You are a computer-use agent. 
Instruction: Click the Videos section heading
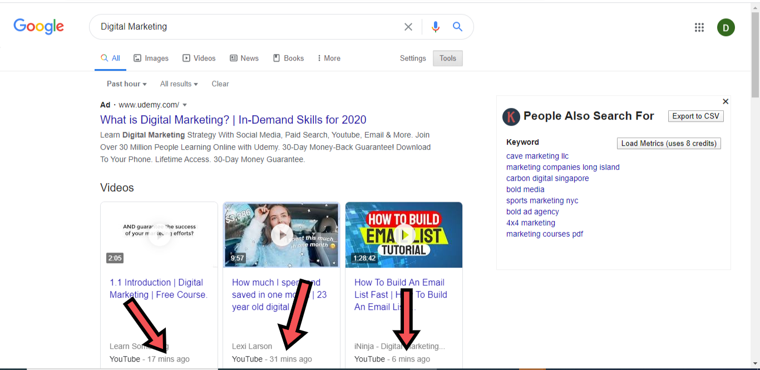[117, 188]
